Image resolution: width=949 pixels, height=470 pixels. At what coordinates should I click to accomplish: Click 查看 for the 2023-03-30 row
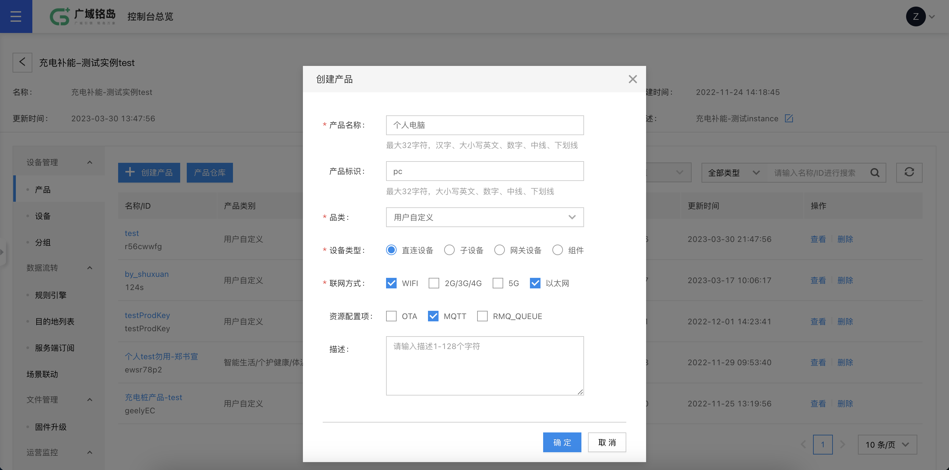[818, 239]
